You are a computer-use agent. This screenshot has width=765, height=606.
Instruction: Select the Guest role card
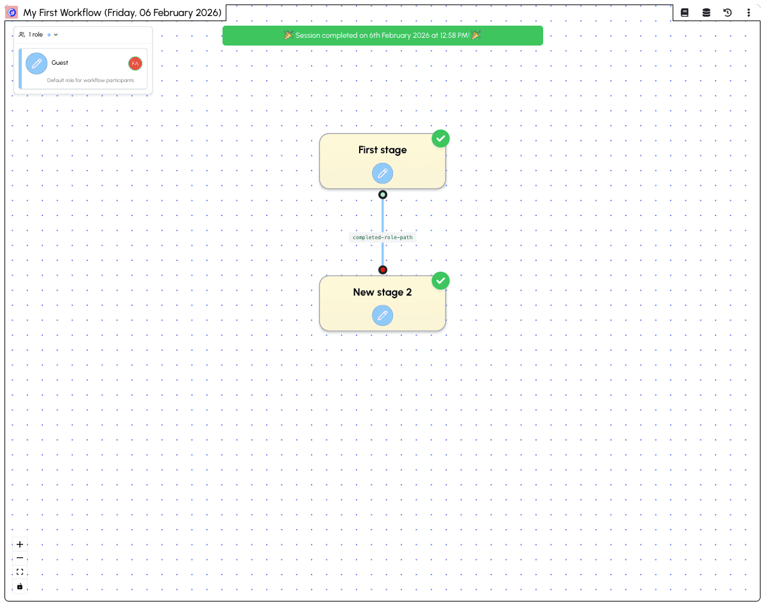click(90, 69)
